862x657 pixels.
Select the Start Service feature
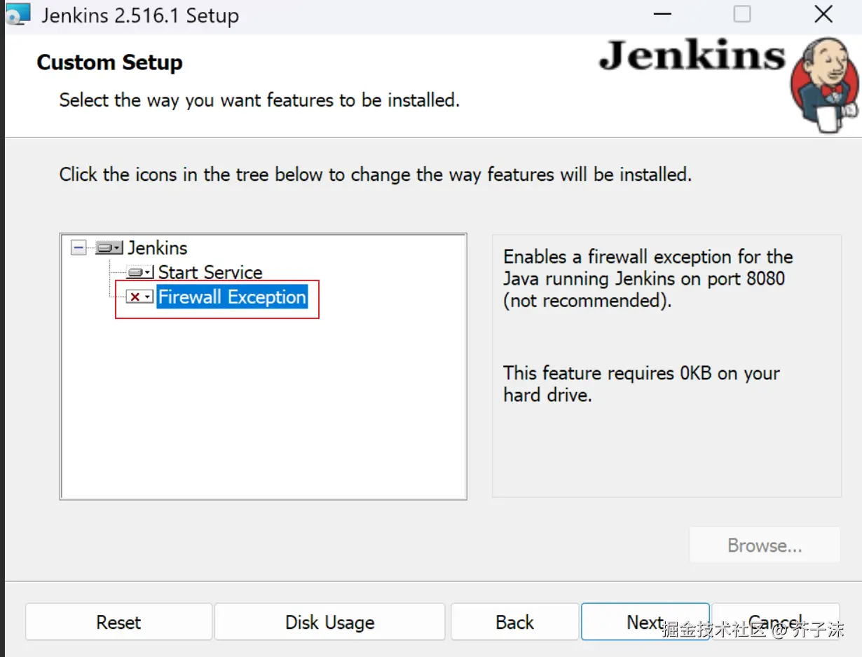click(x=210, y=272)
